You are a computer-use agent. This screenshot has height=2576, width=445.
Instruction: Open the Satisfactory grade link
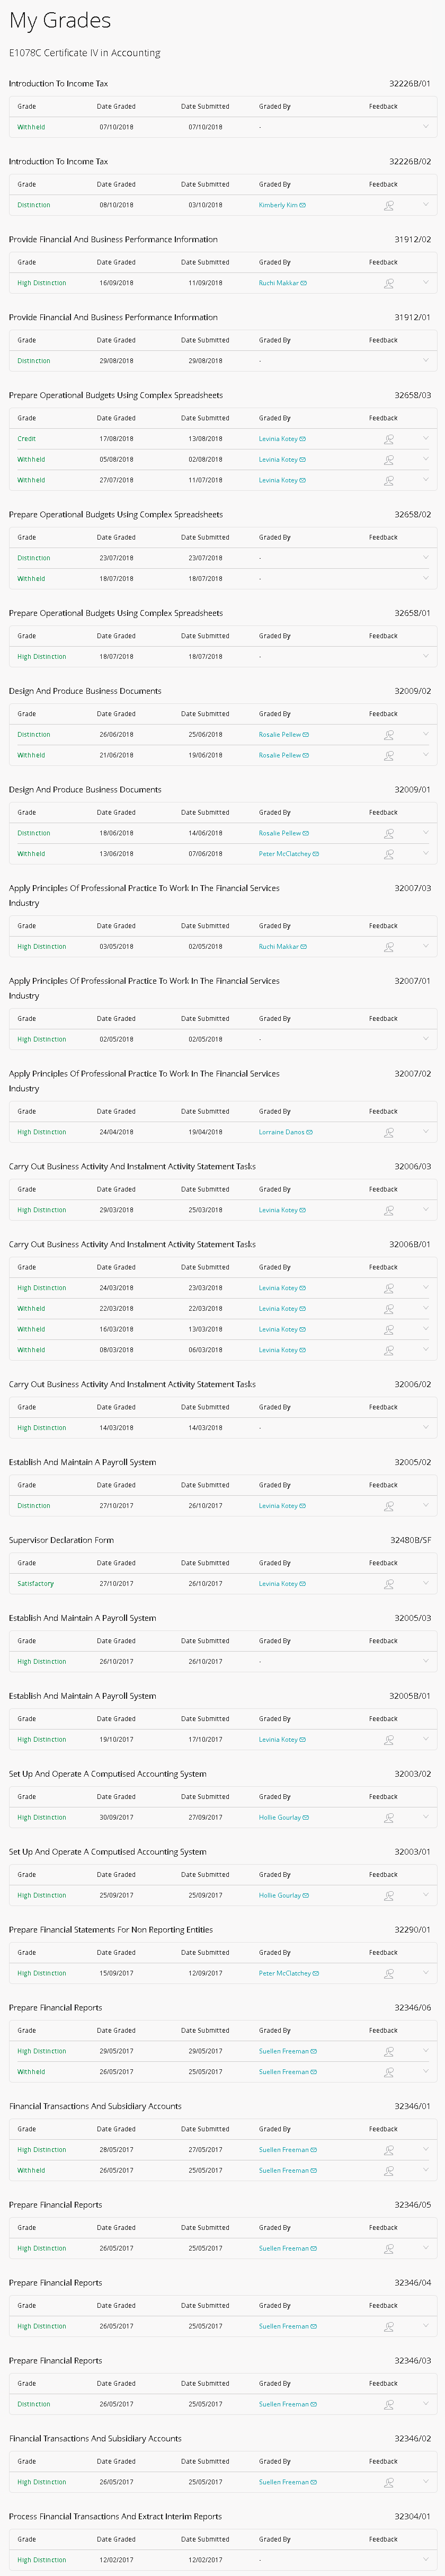pos(35,1584)
